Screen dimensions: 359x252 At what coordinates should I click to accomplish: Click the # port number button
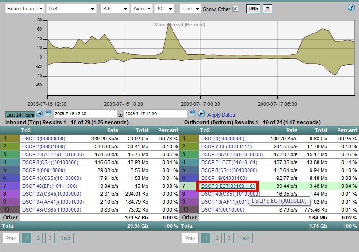coord(268,9)
